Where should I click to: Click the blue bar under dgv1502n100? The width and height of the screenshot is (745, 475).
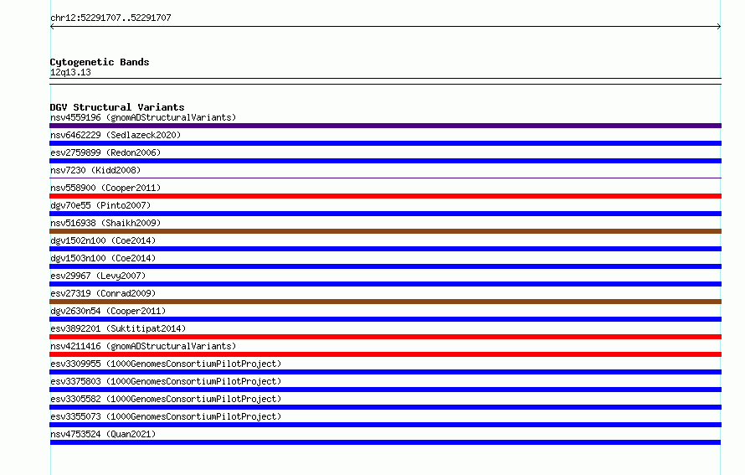tap(385, 249)
